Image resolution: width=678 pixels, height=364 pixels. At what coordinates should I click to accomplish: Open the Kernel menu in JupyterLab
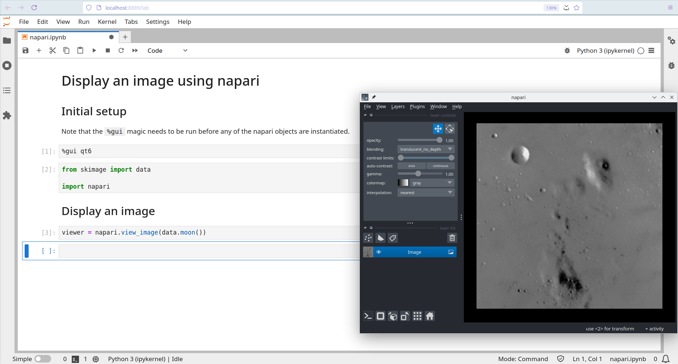(x=107, y=22)
